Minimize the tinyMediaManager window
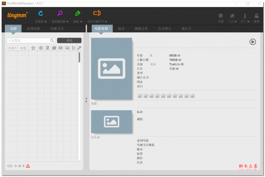The image size is (265, 177). (x=237, y=4)
